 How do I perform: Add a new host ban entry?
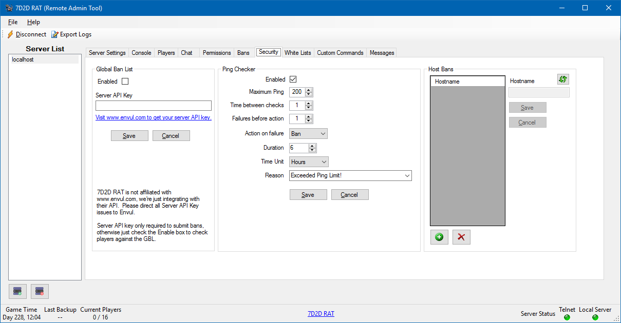pos(439,237)
